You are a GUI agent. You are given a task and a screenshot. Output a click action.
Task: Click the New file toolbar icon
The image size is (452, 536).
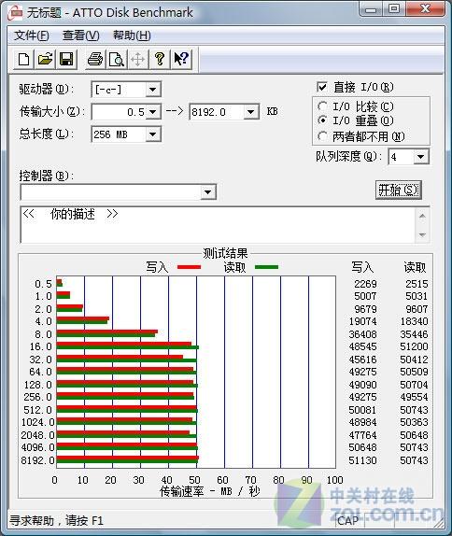click(23, 60)
